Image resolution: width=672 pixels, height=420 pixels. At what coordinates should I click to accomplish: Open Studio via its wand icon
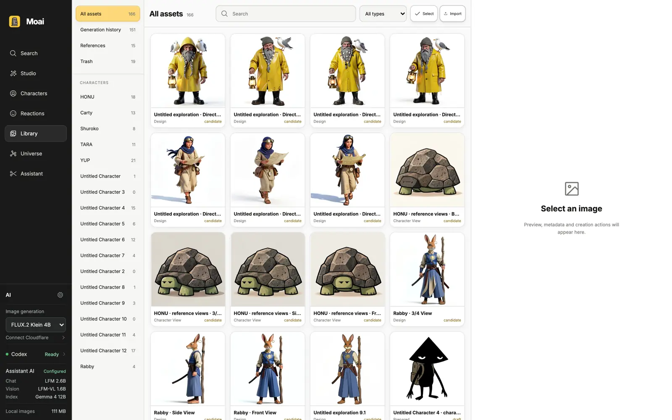click(13, 73)
